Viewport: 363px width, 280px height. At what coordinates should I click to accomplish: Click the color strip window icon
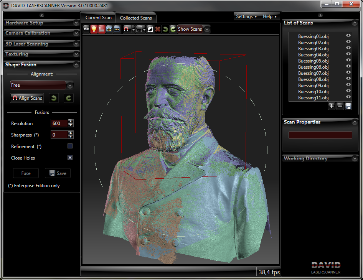tap(117, 29)
